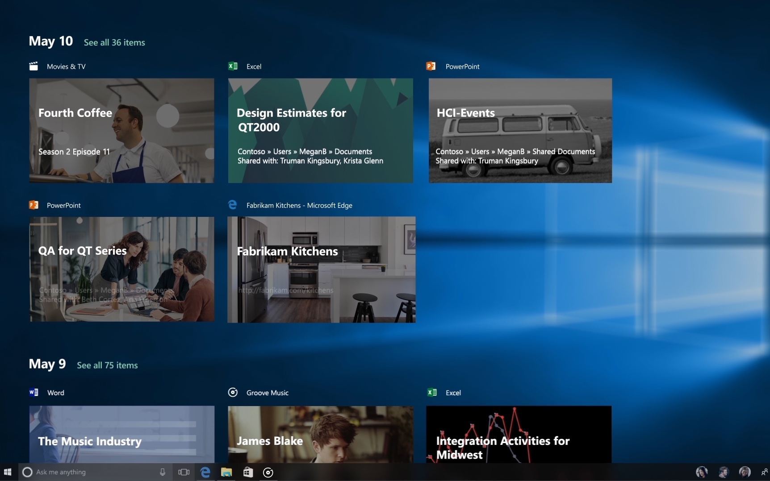
Task: Click the May 9 date heading
Action: 47,364
